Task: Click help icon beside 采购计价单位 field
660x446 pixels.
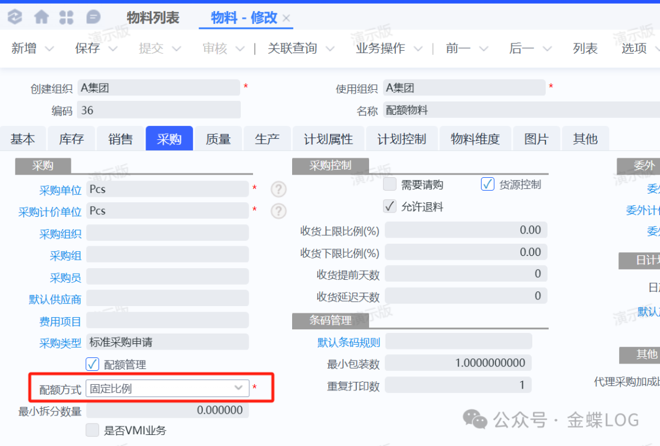Action: pyautogui.click(x=279, y=211)
